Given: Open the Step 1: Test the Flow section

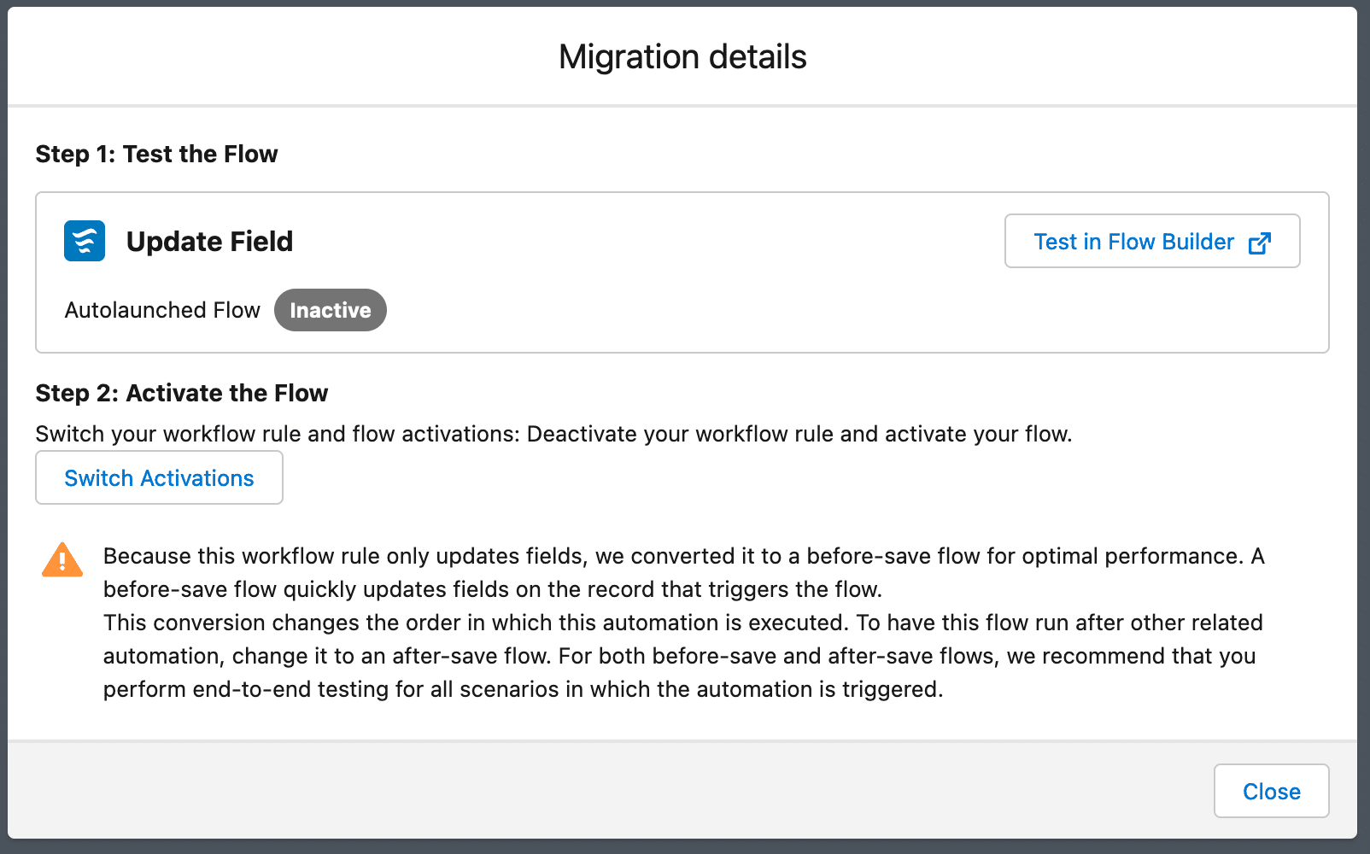Looking at the screenshot, I should [156, 154].
